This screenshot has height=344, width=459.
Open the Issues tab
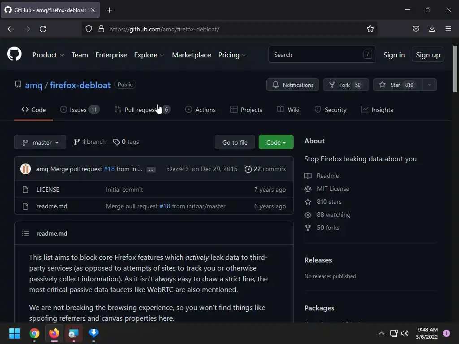click(80, 110)
